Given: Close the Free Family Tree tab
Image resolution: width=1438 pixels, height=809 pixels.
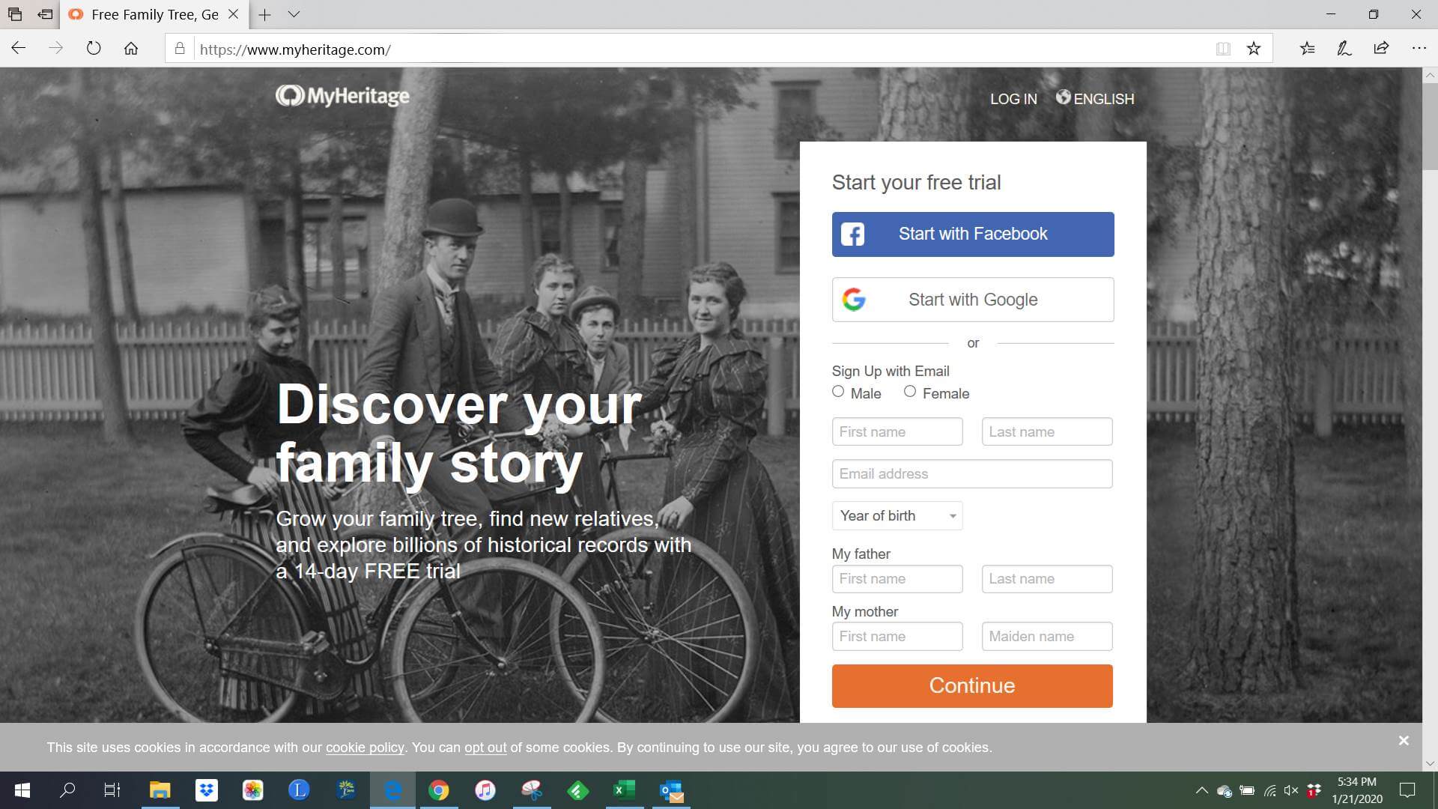Looking at the screenshot, I should 233,14.
